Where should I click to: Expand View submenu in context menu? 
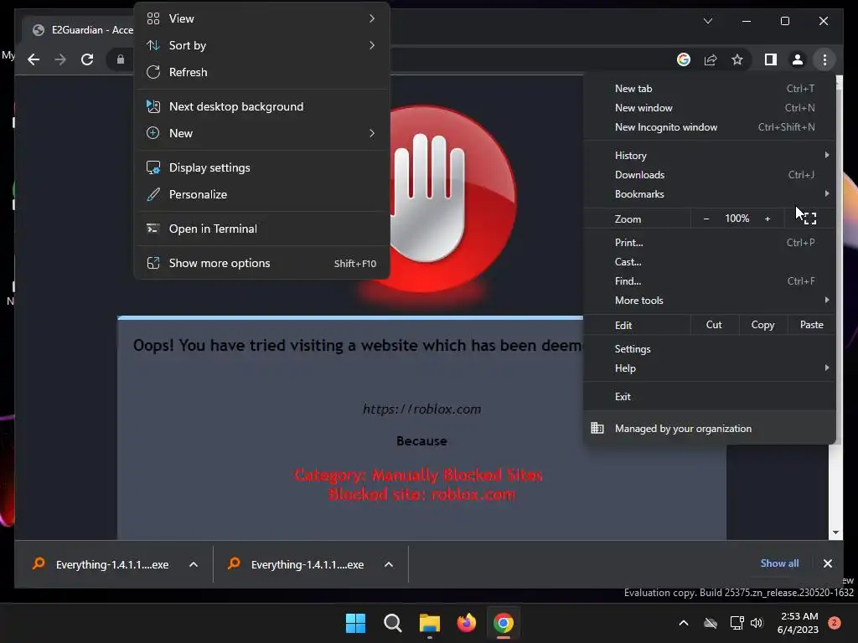click(x=371, y=18)
